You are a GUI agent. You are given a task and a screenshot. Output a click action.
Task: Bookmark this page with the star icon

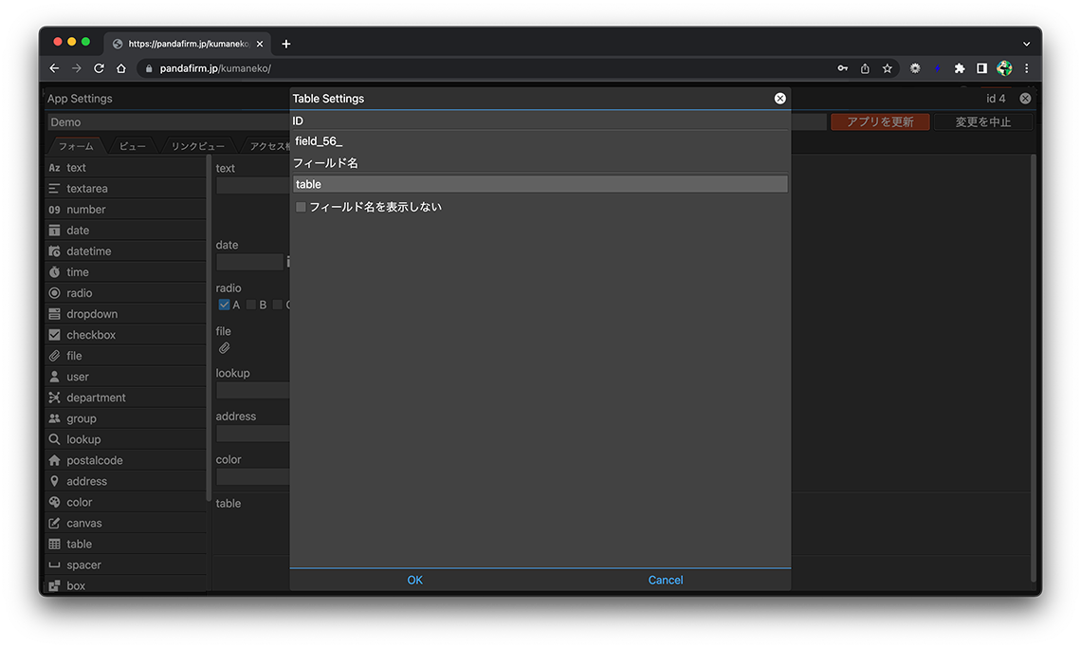click(888, 68)
